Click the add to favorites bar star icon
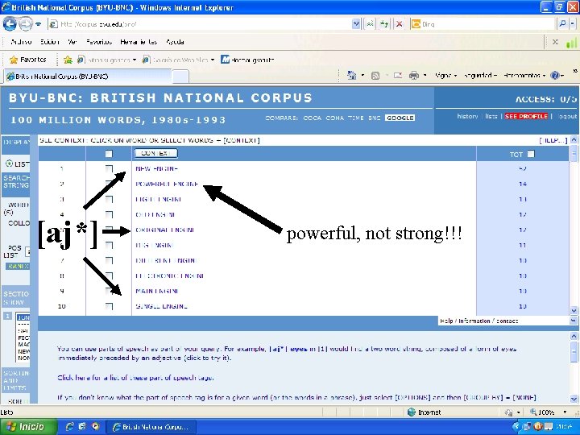The height and width of the screenshot is (435, 580). pos(68,60)
